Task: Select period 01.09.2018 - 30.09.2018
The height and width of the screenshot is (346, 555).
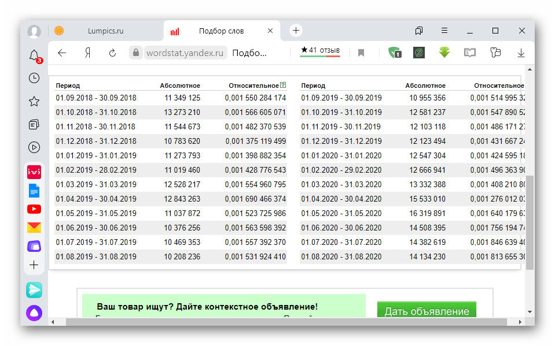Action: pos(96,98)
